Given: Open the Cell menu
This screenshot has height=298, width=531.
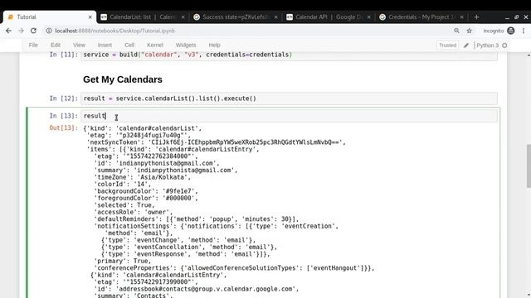Looking at the screenshot, I should [129, 45].
